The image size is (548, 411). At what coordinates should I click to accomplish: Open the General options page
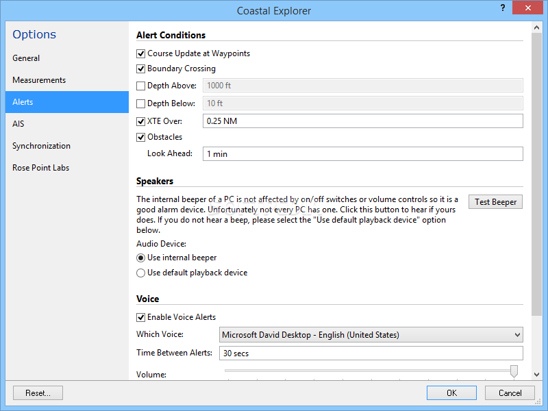click(67, 58)
